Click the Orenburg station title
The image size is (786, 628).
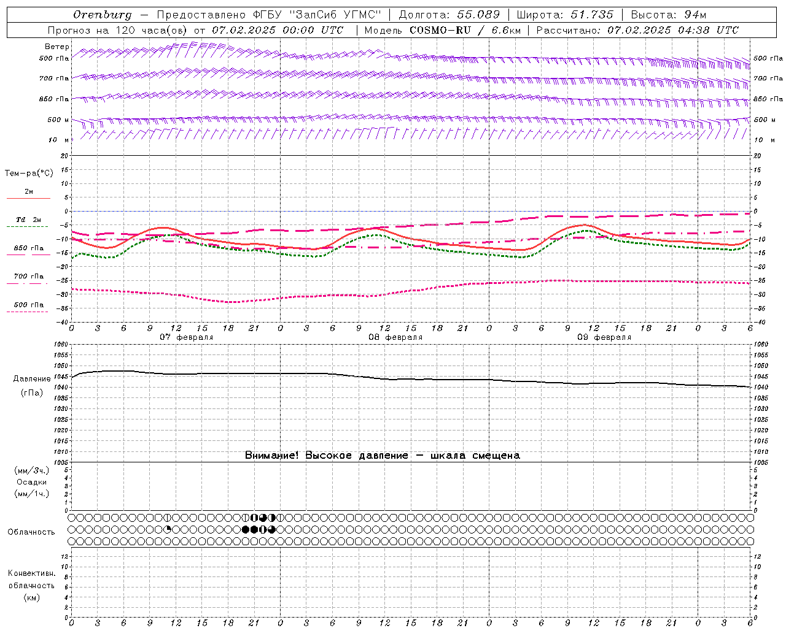point(102,15)
